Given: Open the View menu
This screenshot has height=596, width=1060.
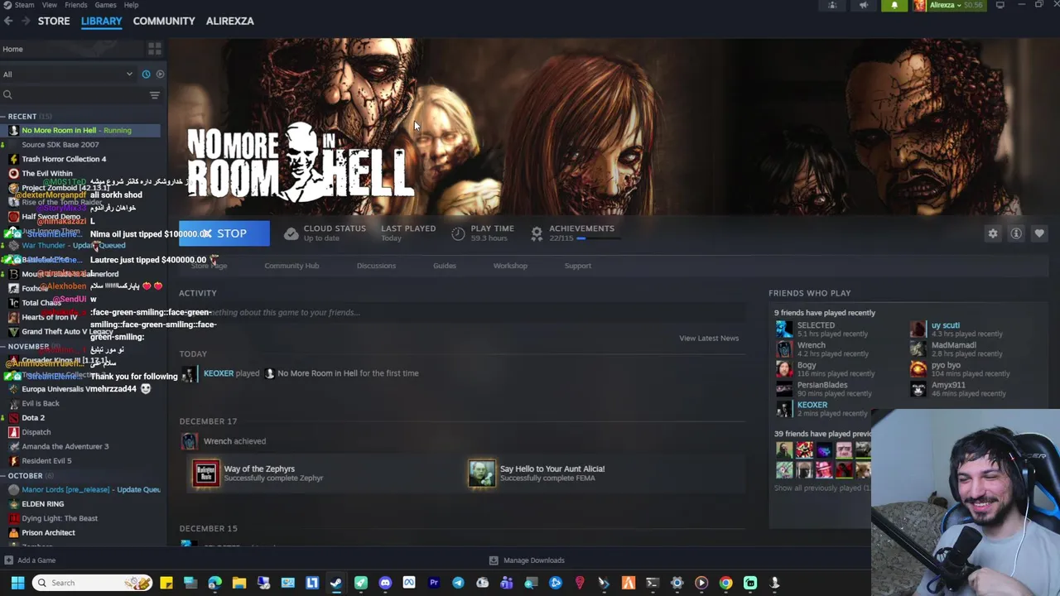Looking at the screenshot, I should (x=50, y=5).
